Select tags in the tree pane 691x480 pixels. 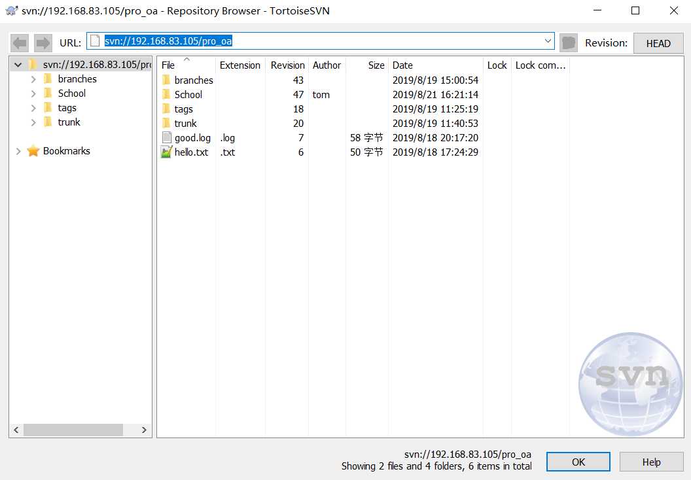point(67,108)
